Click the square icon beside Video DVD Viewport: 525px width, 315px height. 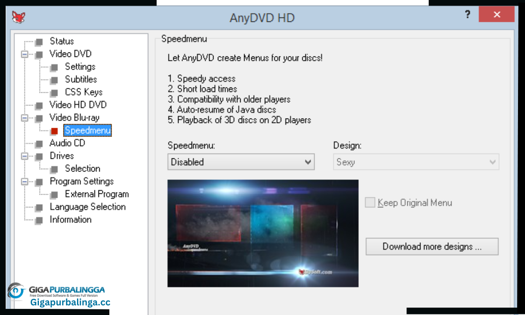(x=39, y=55)
